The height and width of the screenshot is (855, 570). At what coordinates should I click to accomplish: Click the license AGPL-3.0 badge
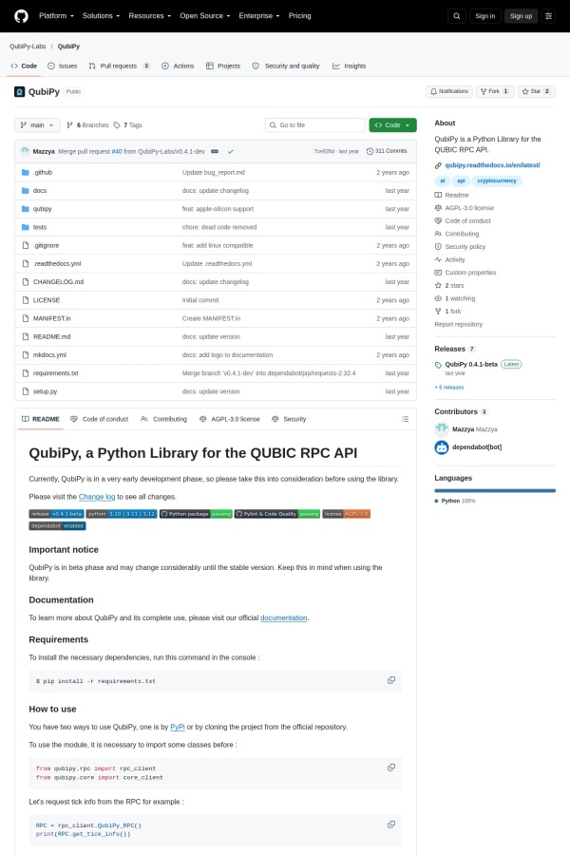pyautogui.click(x=347, y=514)
